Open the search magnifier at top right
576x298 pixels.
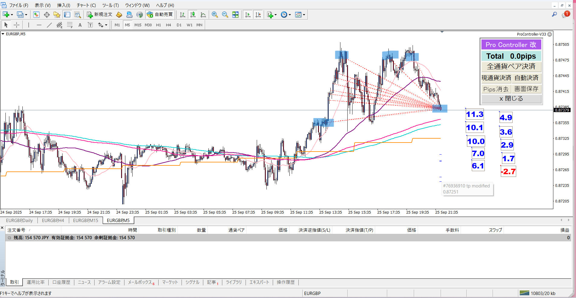[x=554, y=14]
